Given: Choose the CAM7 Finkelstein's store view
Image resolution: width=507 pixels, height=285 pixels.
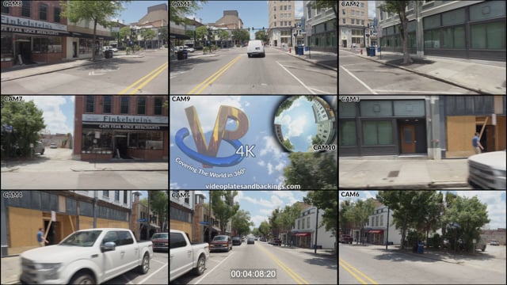Looking at the screenshot, I should [x=84, y=142].
